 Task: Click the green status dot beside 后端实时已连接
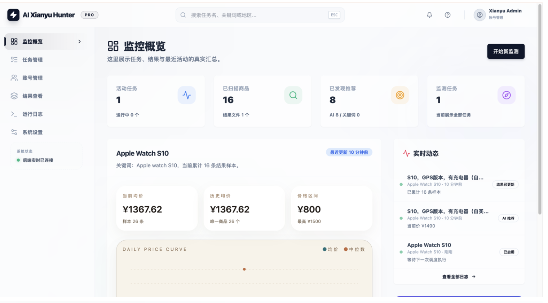click(18, 160)
